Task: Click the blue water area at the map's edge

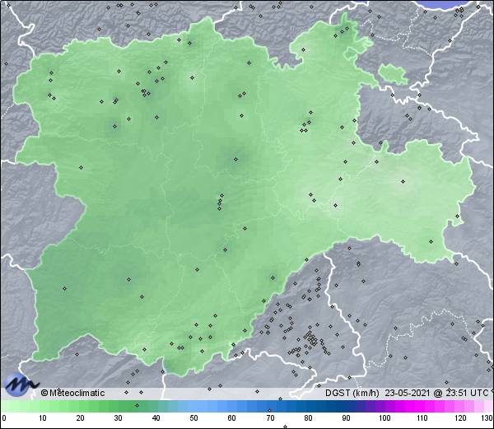Action: [x=445, y=4]
